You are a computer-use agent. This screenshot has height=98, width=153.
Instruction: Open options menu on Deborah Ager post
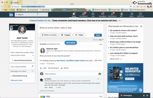(101, 44)
